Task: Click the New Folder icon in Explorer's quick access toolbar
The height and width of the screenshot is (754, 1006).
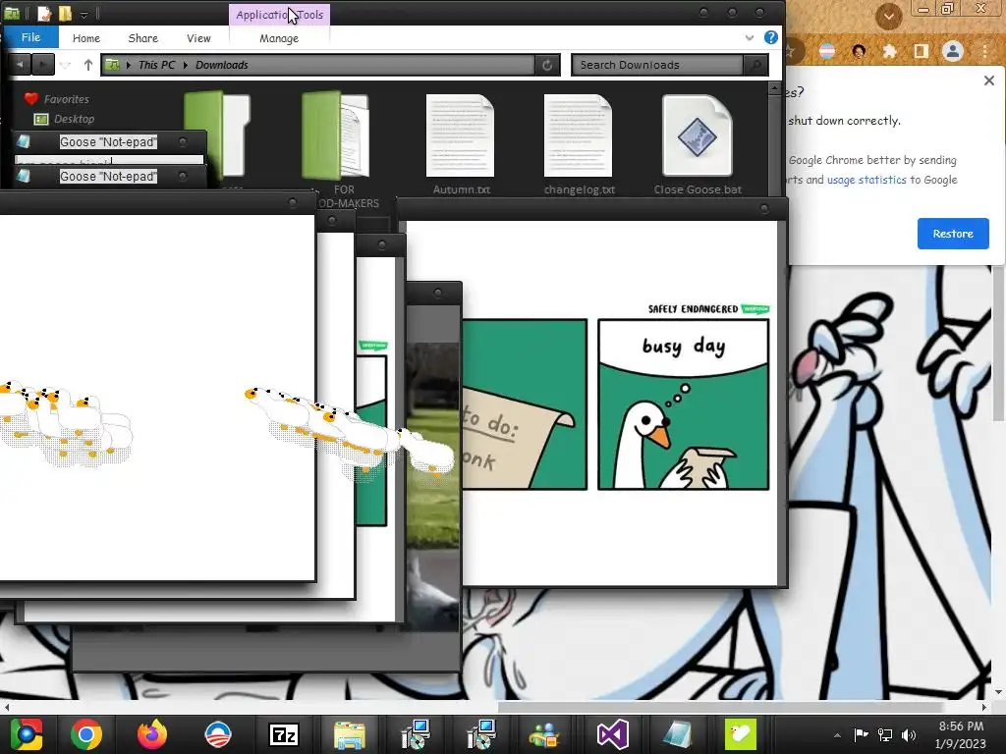Action: coord(65,14)
